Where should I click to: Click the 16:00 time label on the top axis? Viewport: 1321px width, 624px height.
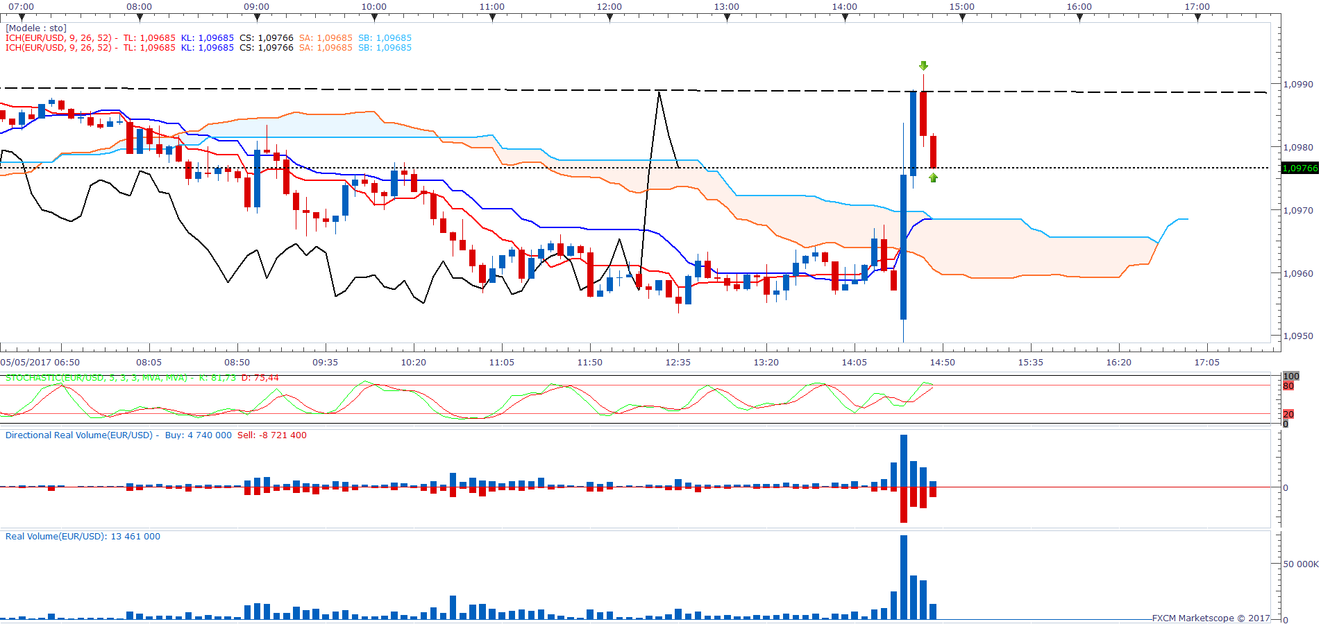coord(1079,7)
